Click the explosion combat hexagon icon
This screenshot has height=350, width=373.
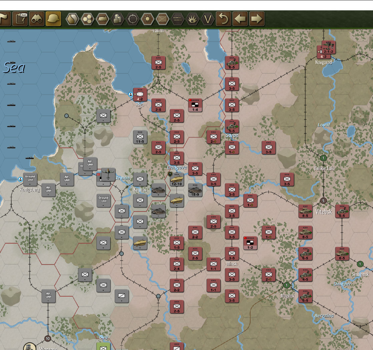(193, 19)
